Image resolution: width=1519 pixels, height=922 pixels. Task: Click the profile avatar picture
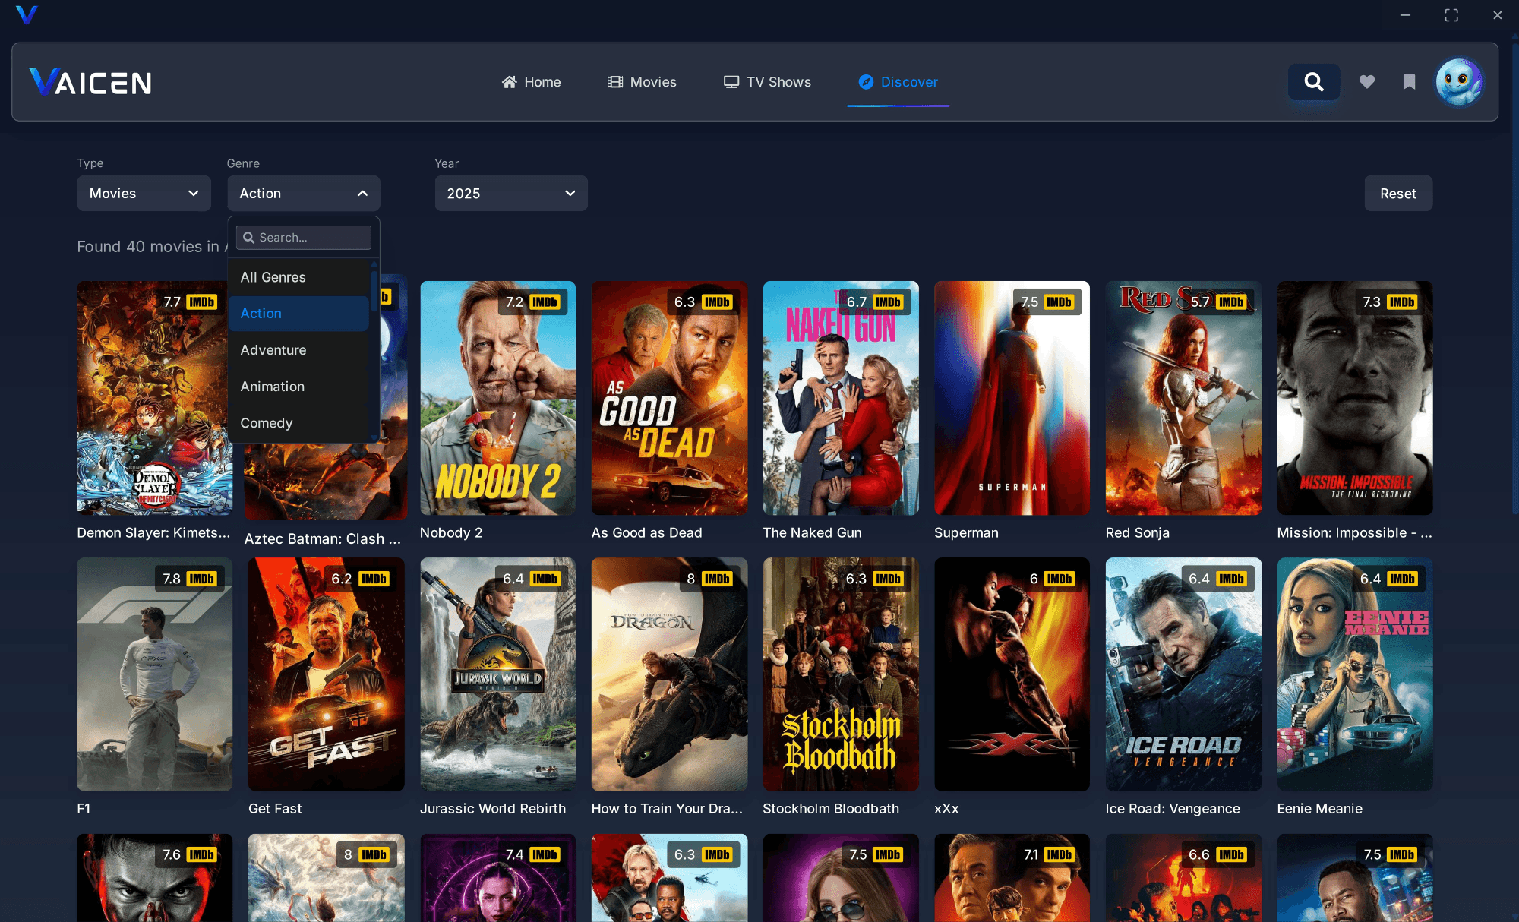click(x=1458, y=81)
